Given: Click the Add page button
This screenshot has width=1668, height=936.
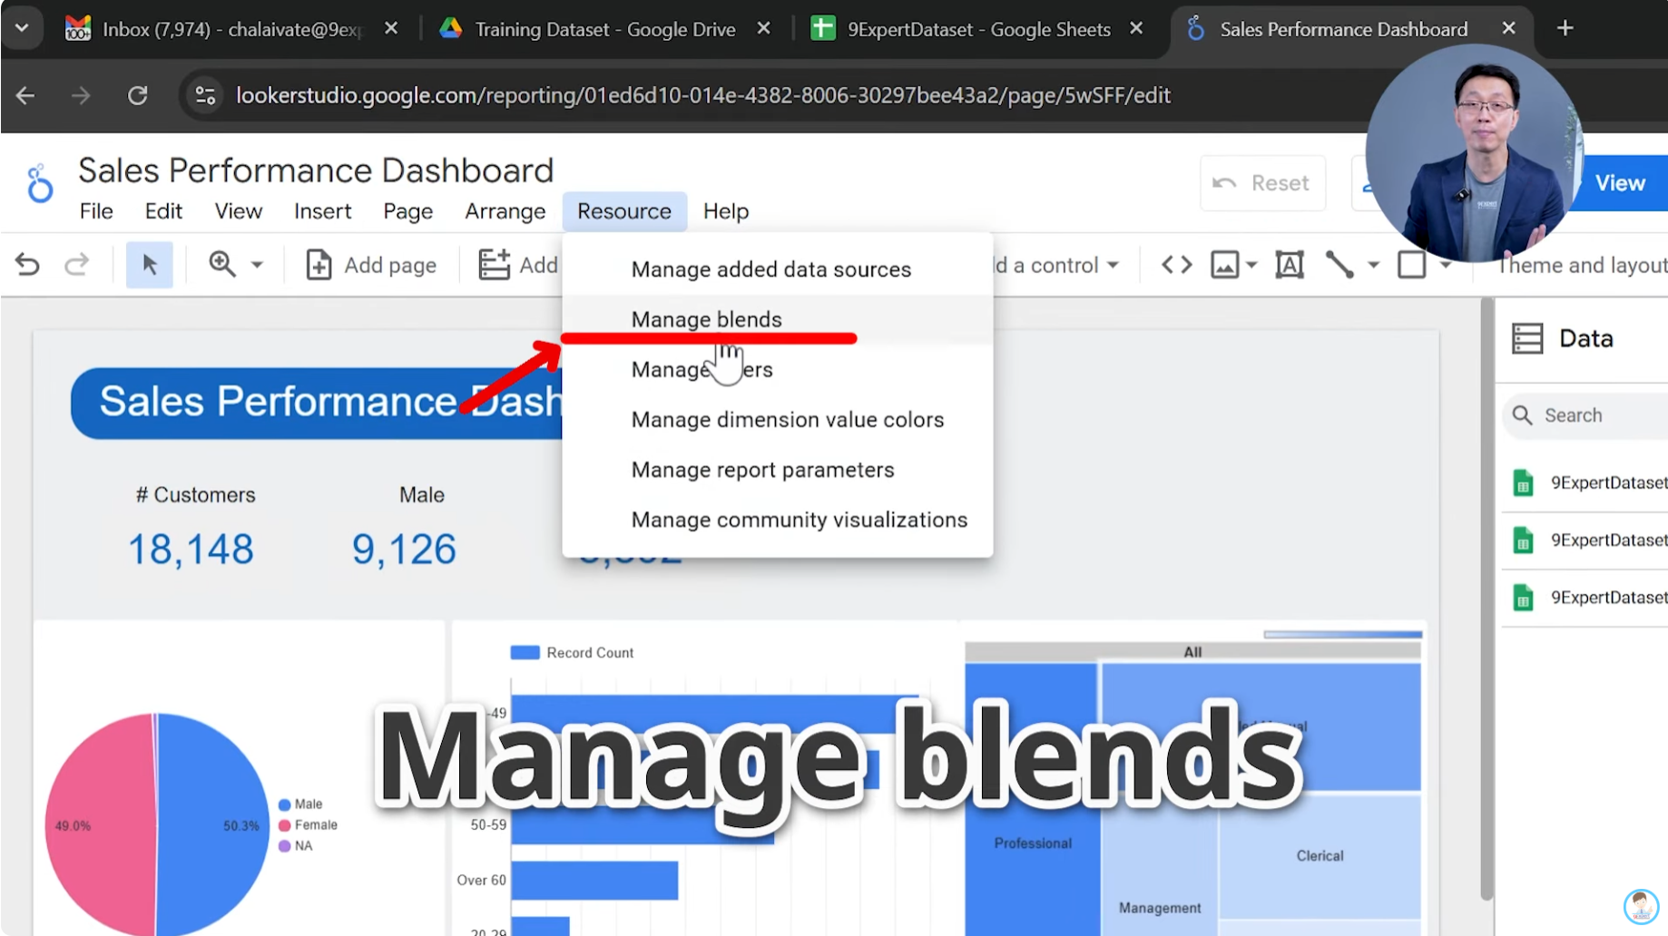Looking at the screenshot, I should 370,264.
